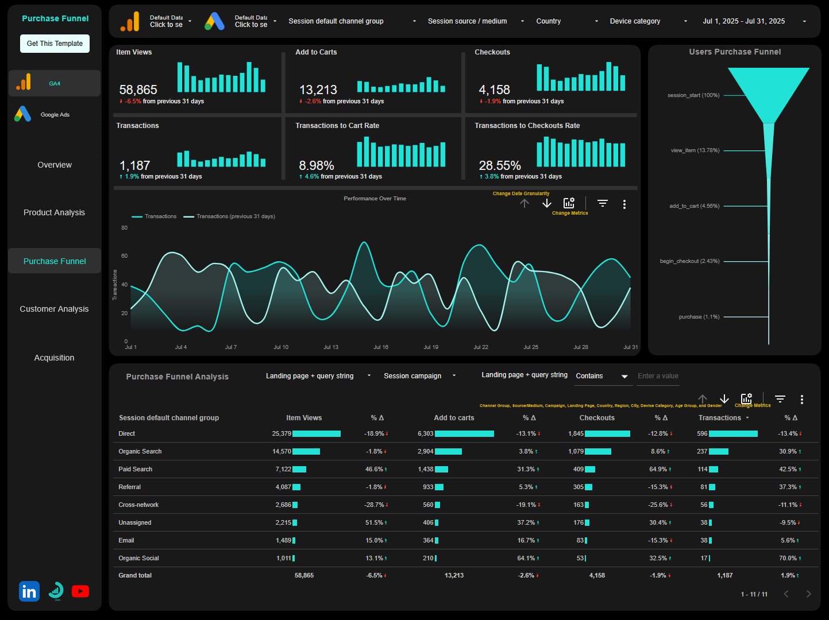Viewport: 829px width, 620px height.
Task: Open the Contains condition dropdown
Action: click(x=602, y=377)
